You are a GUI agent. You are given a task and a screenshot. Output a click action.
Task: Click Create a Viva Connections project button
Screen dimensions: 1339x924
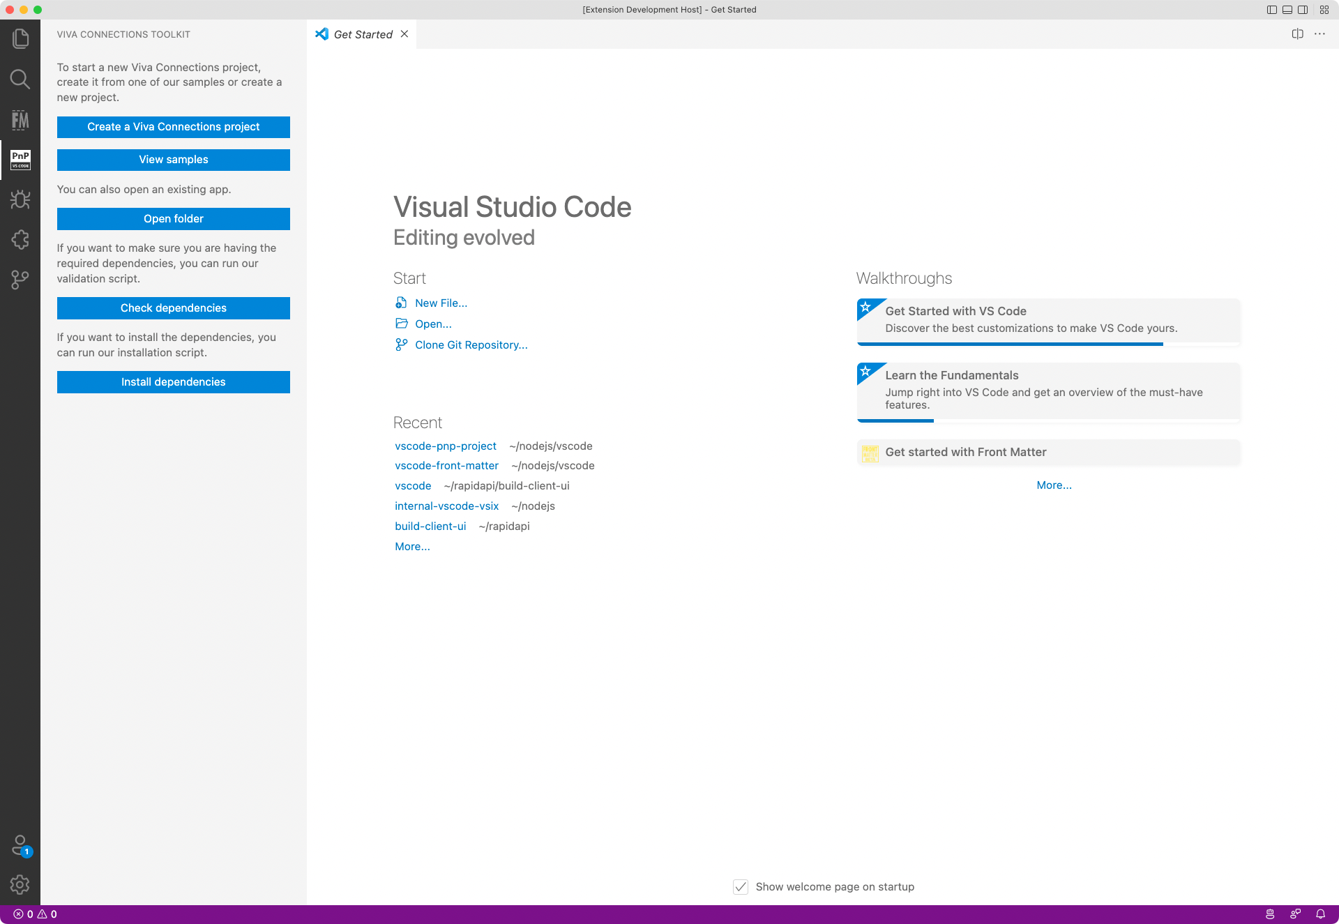pyautogui.click(x=173, y=126)
